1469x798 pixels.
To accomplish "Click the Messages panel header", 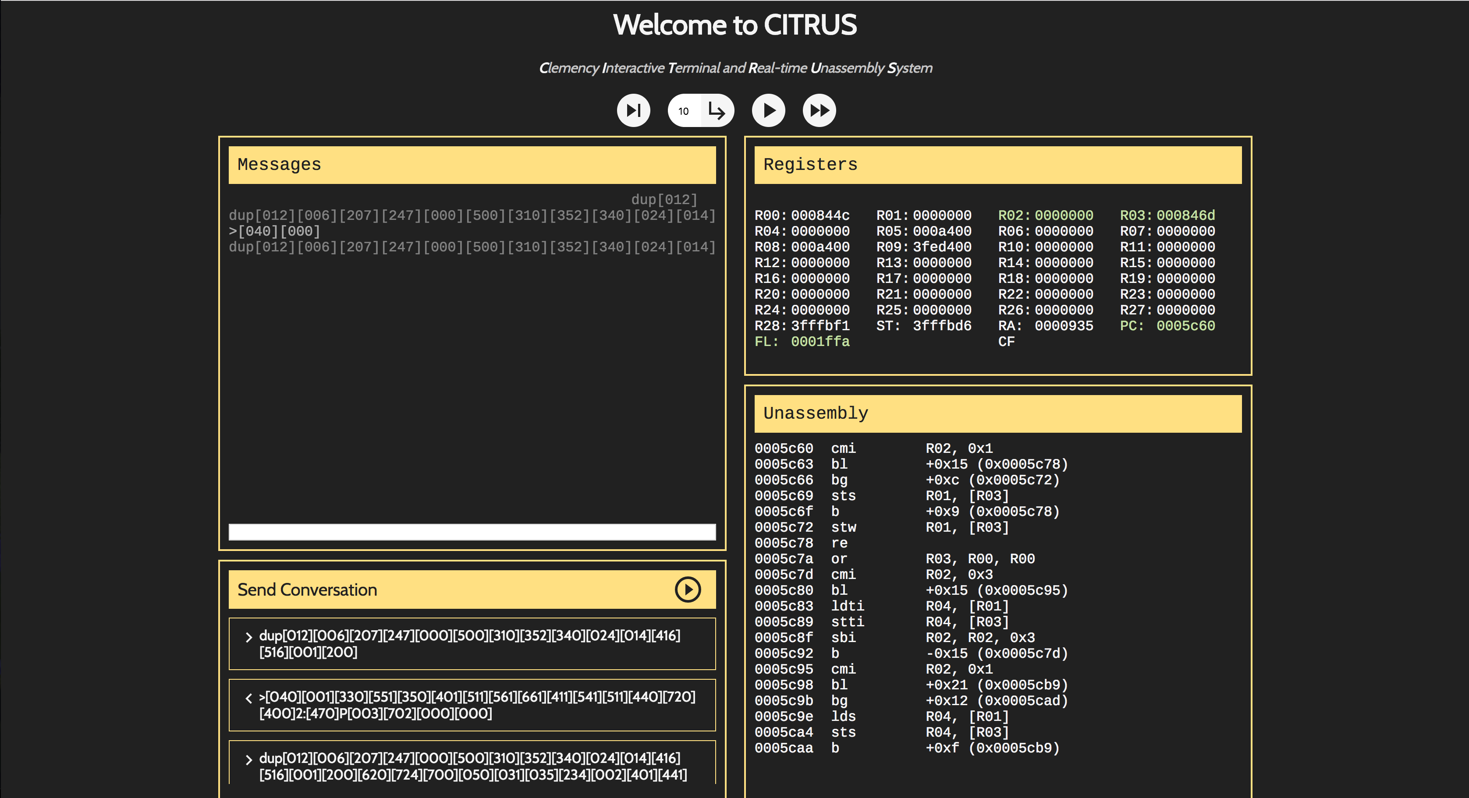I will click(472, 165).
